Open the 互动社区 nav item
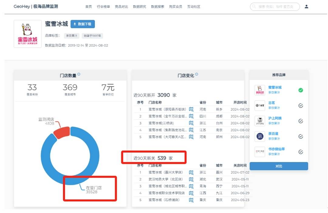 pos(194,7)
